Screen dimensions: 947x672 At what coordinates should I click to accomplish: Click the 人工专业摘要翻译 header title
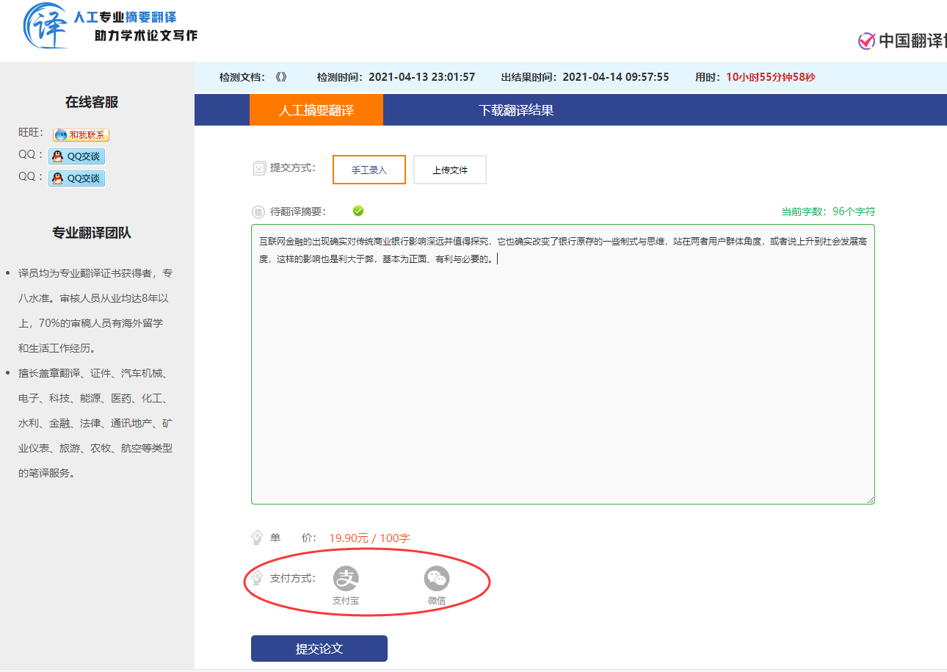click(125, 17)
